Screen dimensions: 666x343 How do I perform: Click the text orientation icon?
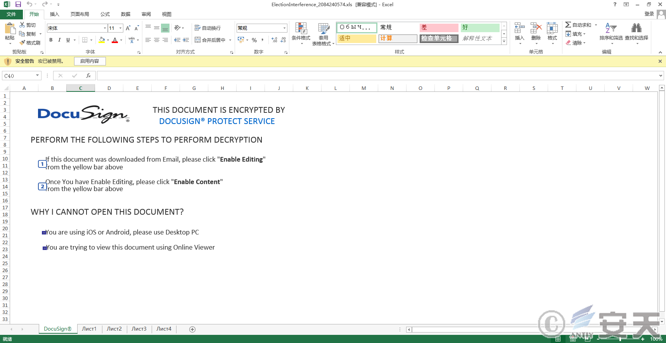[177, 28]
